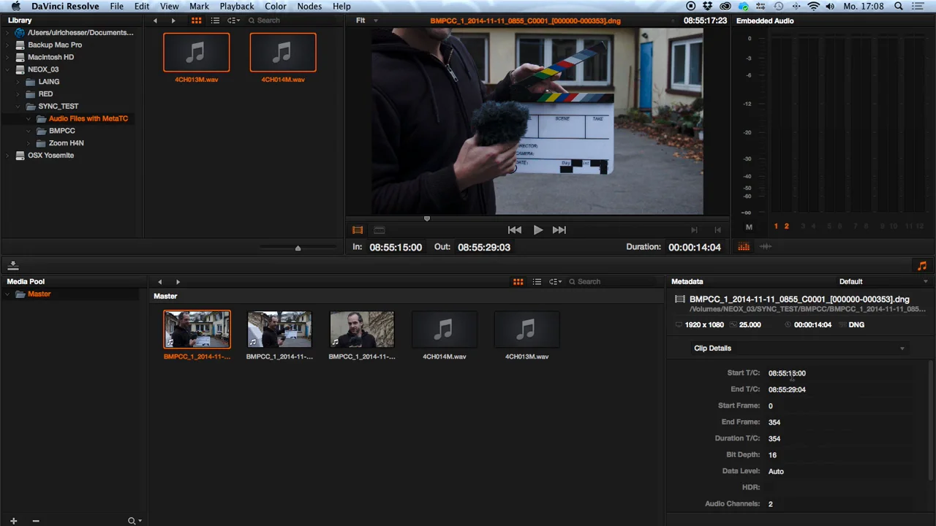Open the Color menu
This screenshot has width=936, height=526.
(275, 6)
